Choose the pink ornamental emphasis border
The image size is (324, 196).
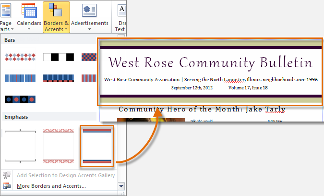[58, 146]
